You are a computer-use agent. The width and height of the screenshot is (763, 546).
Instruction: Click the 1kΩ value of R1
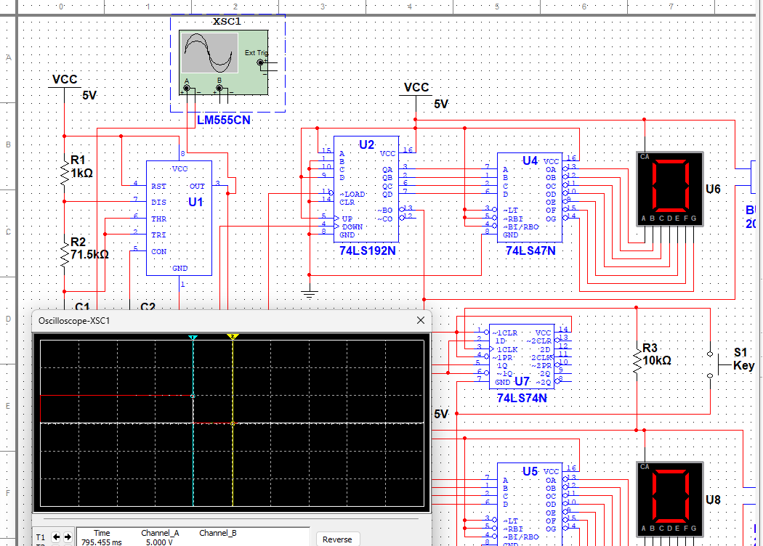pyautogui.click(x=81, y=173)
